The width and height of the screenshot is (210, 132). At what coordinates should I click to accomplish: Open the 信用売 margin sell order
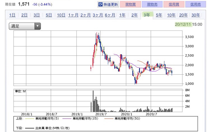(x=195, y=4)
